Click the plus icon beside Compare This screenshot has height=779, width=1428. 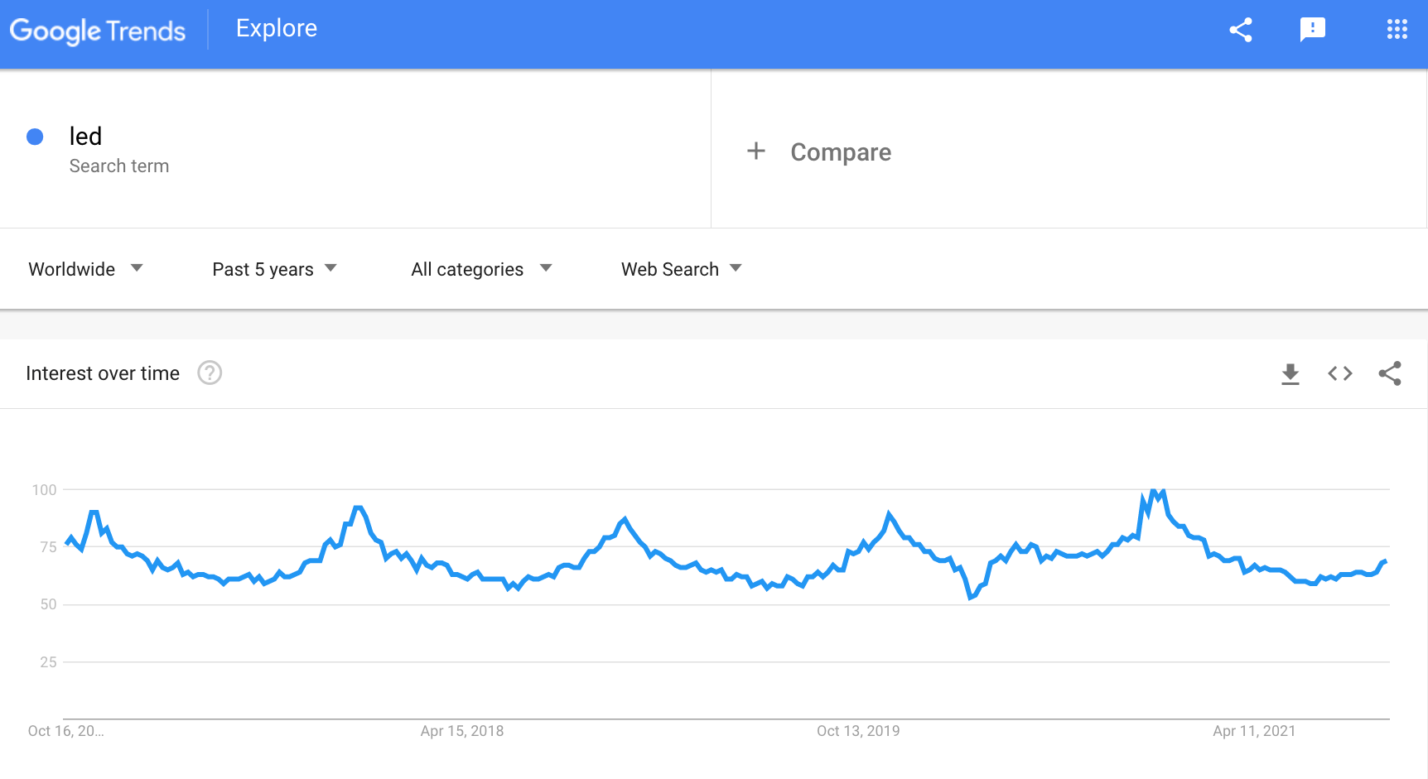pyautogui.click(x=755, y=151)
